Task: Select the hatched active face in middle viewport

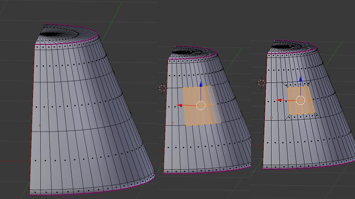Action: point(214,105)
